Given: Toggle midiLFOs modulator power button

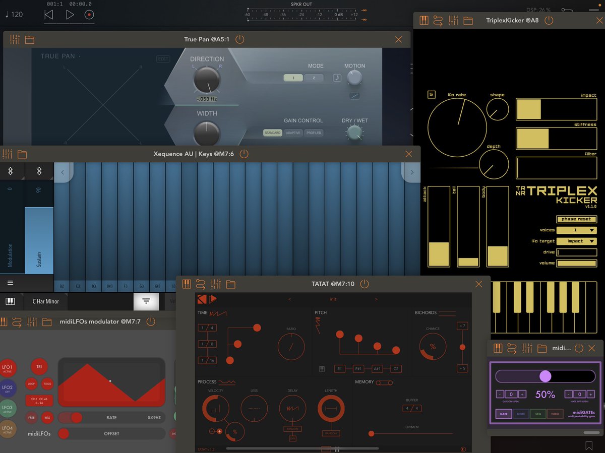Looking at the screenshot, I should 150,321.
